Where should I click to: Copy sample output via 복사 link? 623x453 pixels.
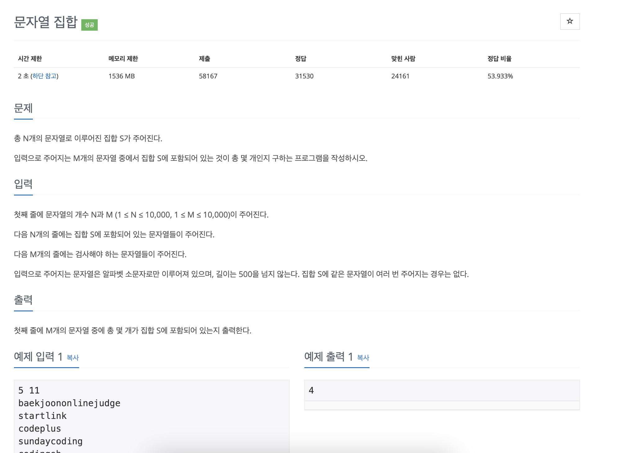(363, 358)
